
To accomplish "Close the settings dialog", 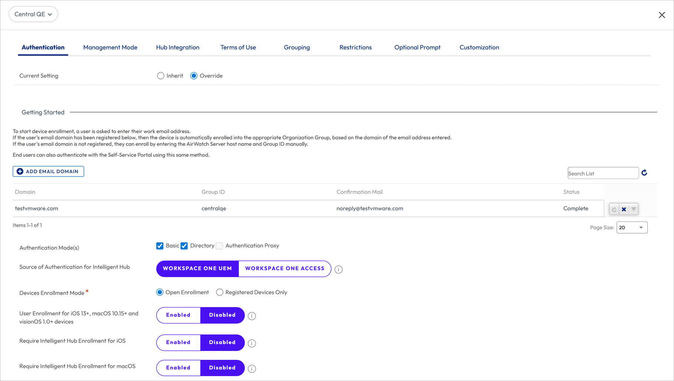I will tap(662, 15).
